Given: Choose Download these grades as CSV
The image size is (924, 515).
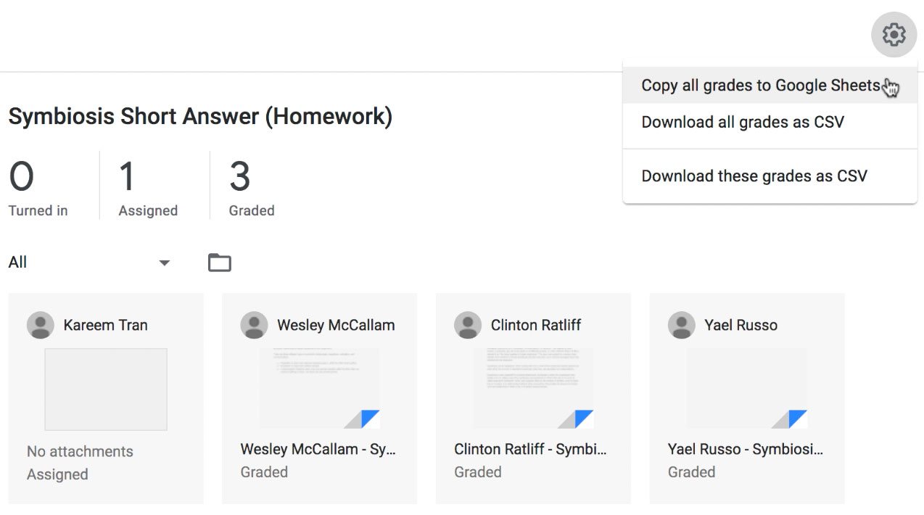Looking at the screenshot, I should tap(754, 176).
